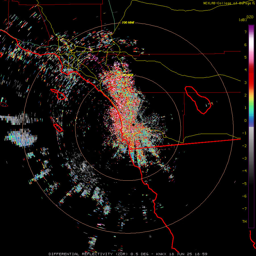Click the 50 NMI range ring label

128,75
